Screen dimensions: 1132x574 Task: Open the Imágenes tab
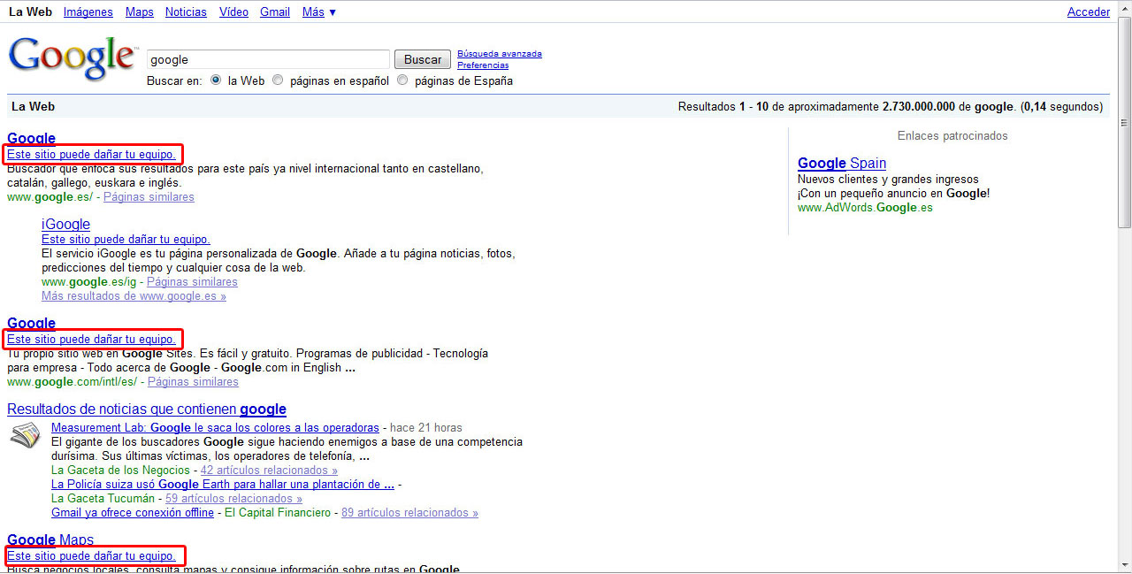click(88, 12)
